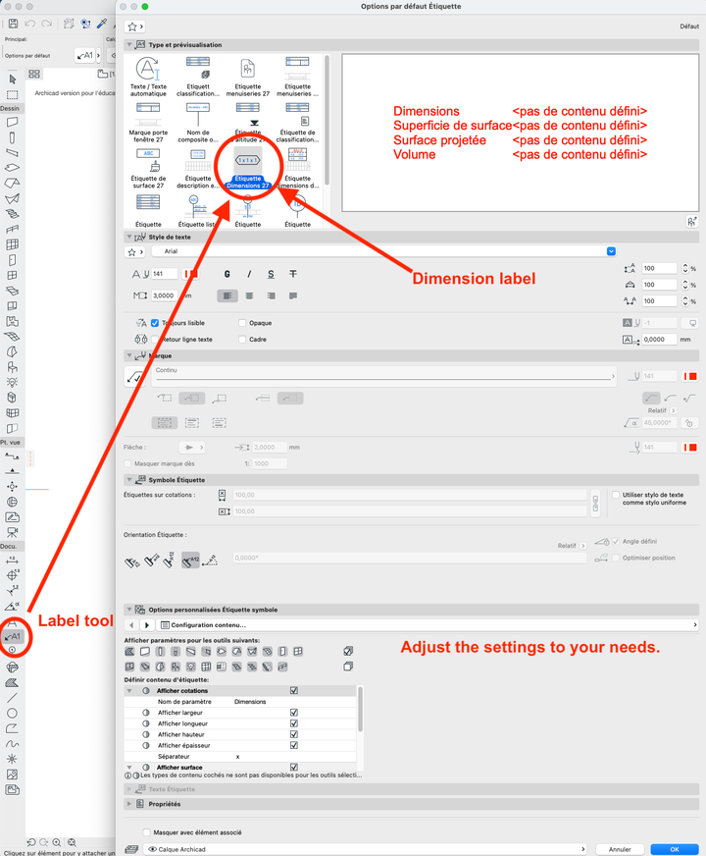Collapse 'Options personnalisées Étiquette symbole' section

point(129,610)
